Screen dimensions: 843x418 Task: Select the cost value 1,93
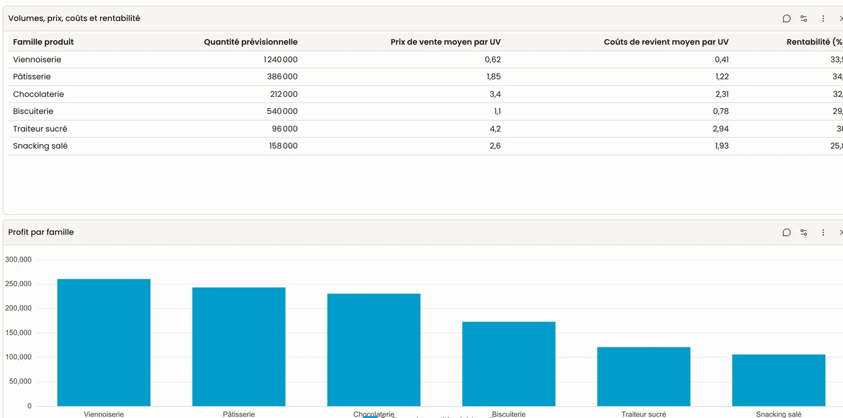(x=721, y=146)
